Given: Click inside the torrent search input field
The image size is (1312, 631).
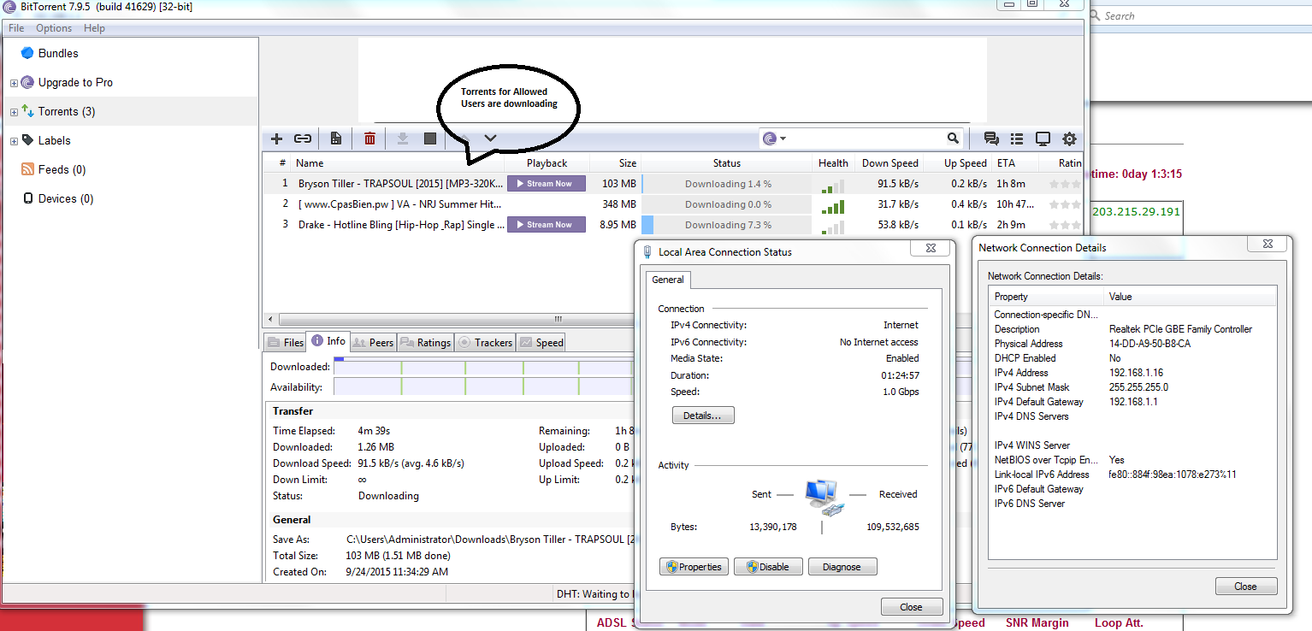Looking at the screenshot, I should click(x=864, y=139).
